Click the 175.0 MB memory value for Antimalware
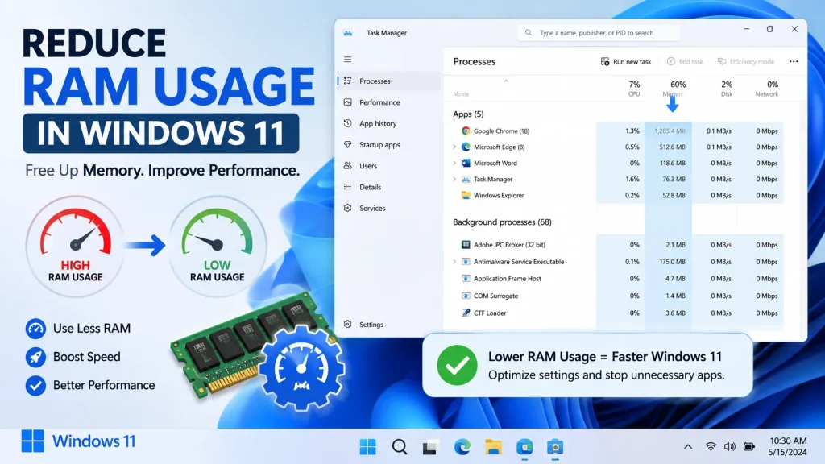The width and height of the screenshot is (825, 464). point(672,262)
